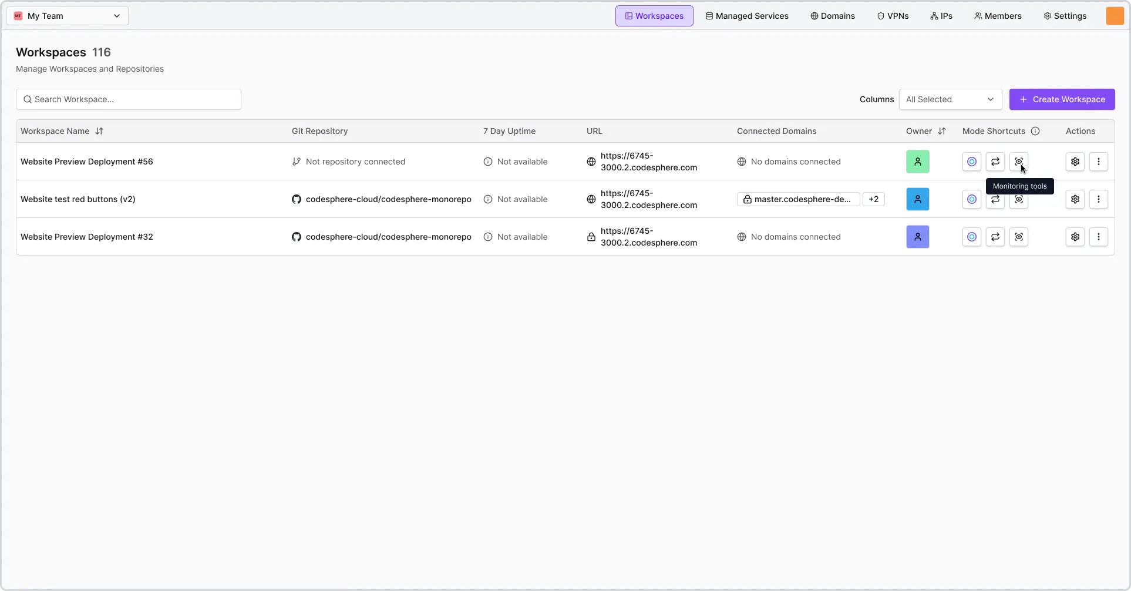Expand the Columns All Selected dropdown
The width and height of the screenshot is (1131, 591).
click(950, 99)
